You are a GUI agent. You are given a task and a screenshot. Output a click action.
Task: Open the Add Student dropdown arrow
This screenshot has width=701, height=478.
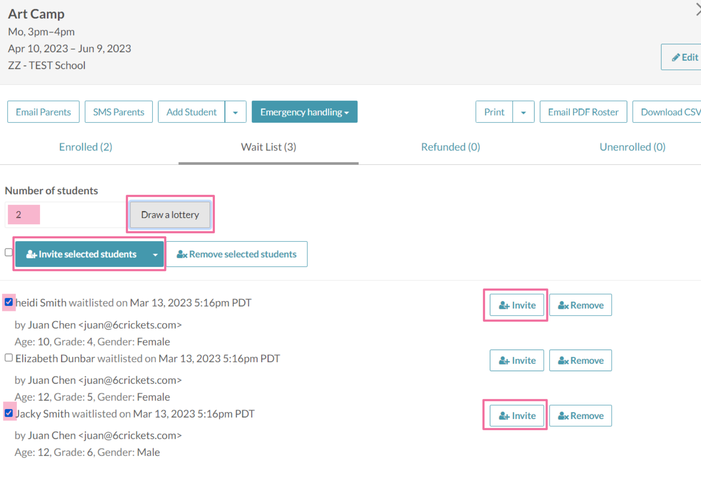click(236, 112)
